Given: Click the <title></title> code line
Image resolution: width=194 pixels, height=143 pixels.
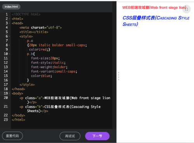Looking at the screenshot, I should pyautogui.click(x=34, y=32).
